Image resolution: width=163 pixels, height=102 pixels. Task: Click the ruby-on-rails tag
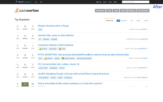pyautogui.click(x=43, y=68)
